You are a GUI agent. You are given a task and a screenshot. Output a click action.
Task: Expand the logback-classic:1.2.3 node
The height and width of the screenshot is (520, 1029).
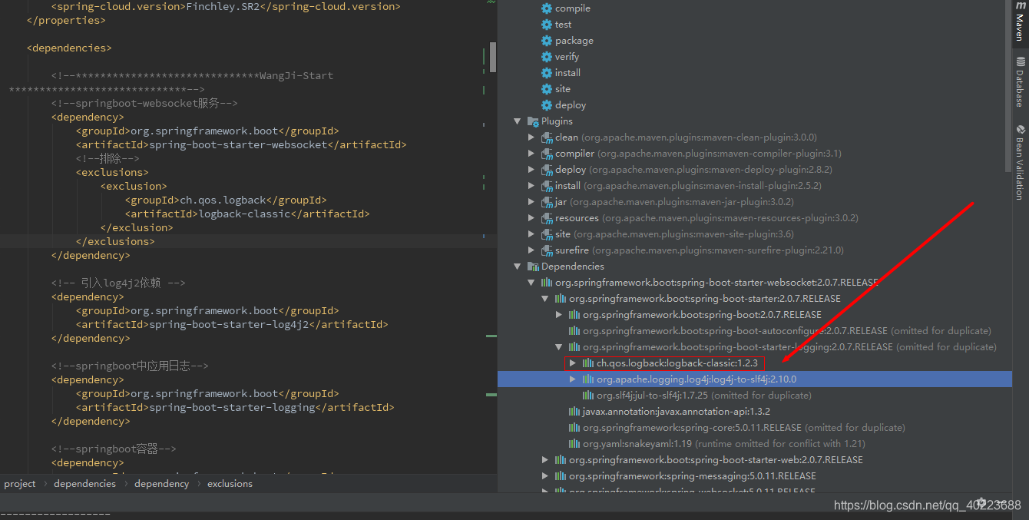click(x=573, y=363)
